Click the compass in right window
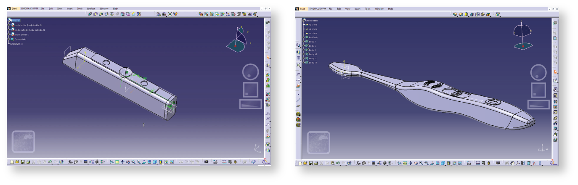The image size is (578, 185). coord(522,36)
